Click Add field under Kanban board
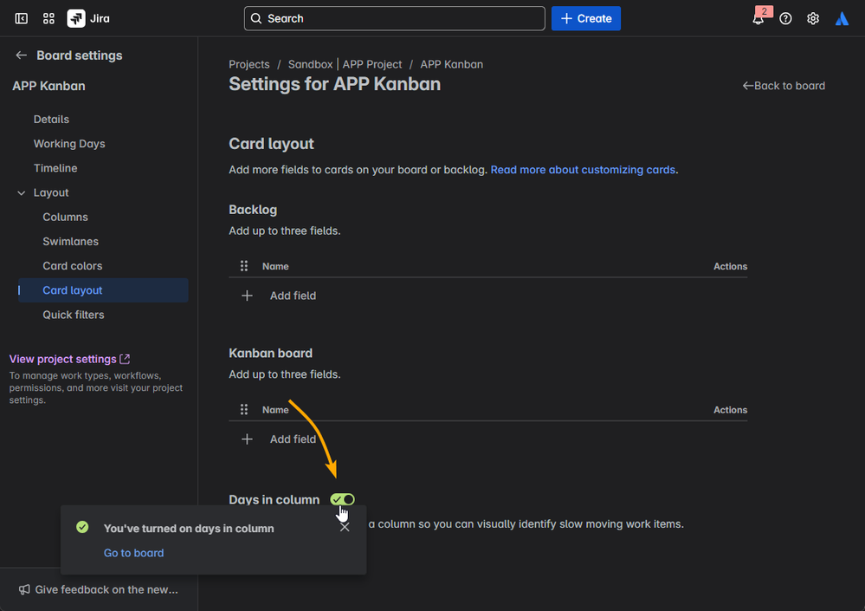Image resolution: width=865 pixels, height=611 pixels. pyautogui.click(x=293, y=439)
